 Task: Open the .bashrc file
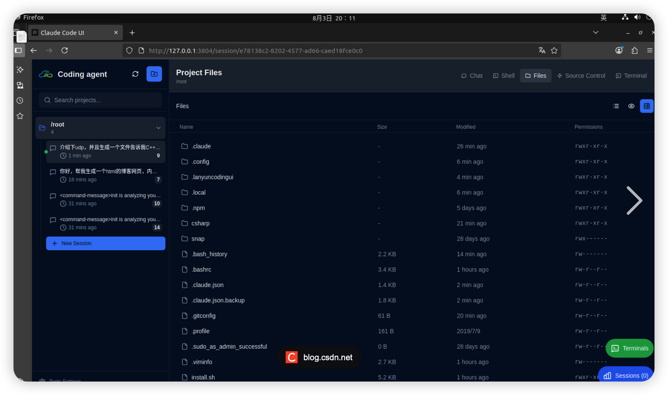(201, 270)
